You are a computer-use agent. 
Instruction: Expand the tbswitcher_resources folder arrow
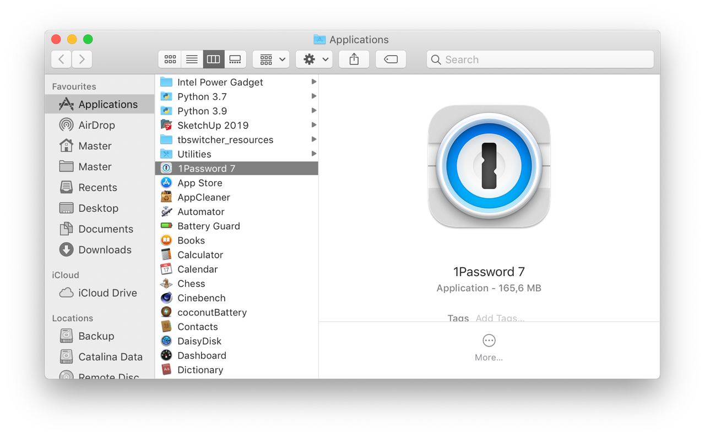pos(313,139)
